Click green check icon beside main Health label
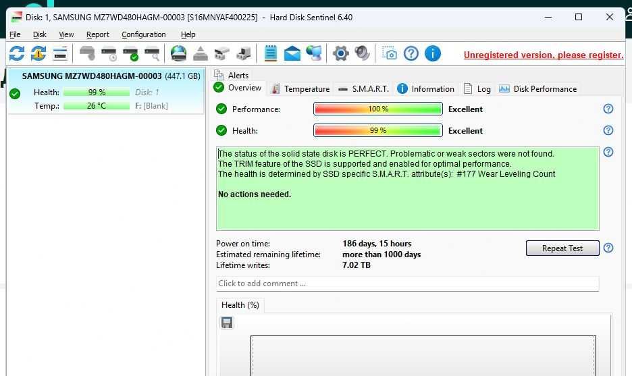The width and height of the screenshot is (632, 376). pyautogui.click(x=221, y=130)
